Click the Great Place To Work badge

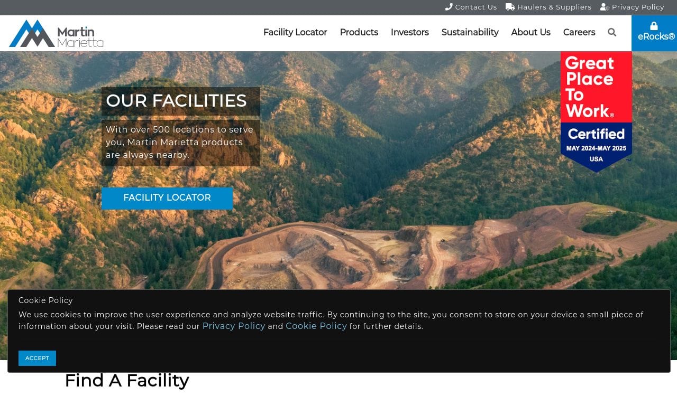click(596, 111)
